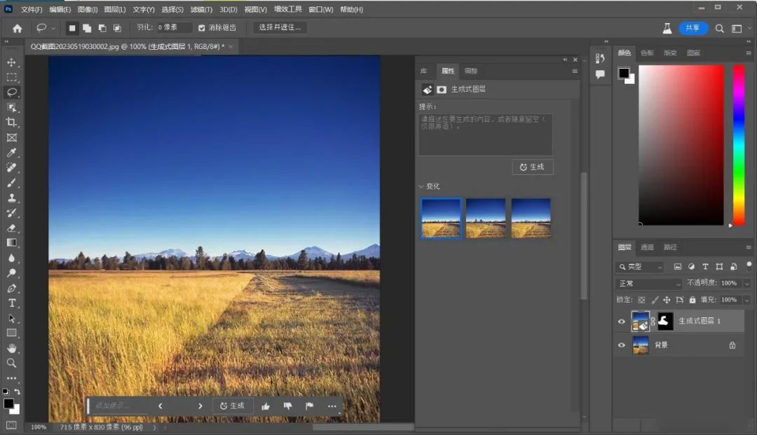Select the Spot Healing Brush tool
This screenshot has width=757, height=435.
12,167
